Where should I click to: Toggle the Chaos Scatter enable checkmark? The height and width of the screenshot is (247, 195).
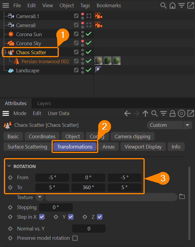point(89,52)
